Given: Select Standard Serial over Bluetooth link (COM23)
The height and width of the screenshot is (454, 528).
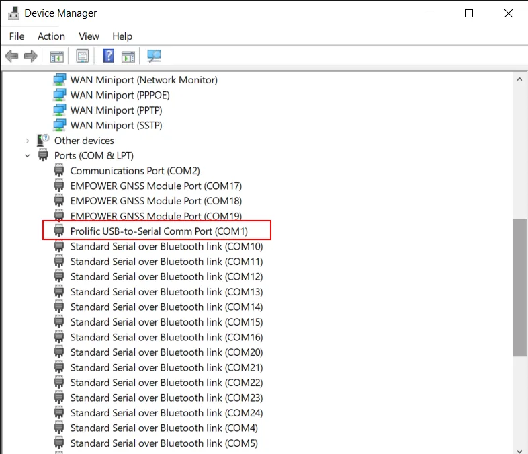Looking at the screenshot, I should (167, 398).
